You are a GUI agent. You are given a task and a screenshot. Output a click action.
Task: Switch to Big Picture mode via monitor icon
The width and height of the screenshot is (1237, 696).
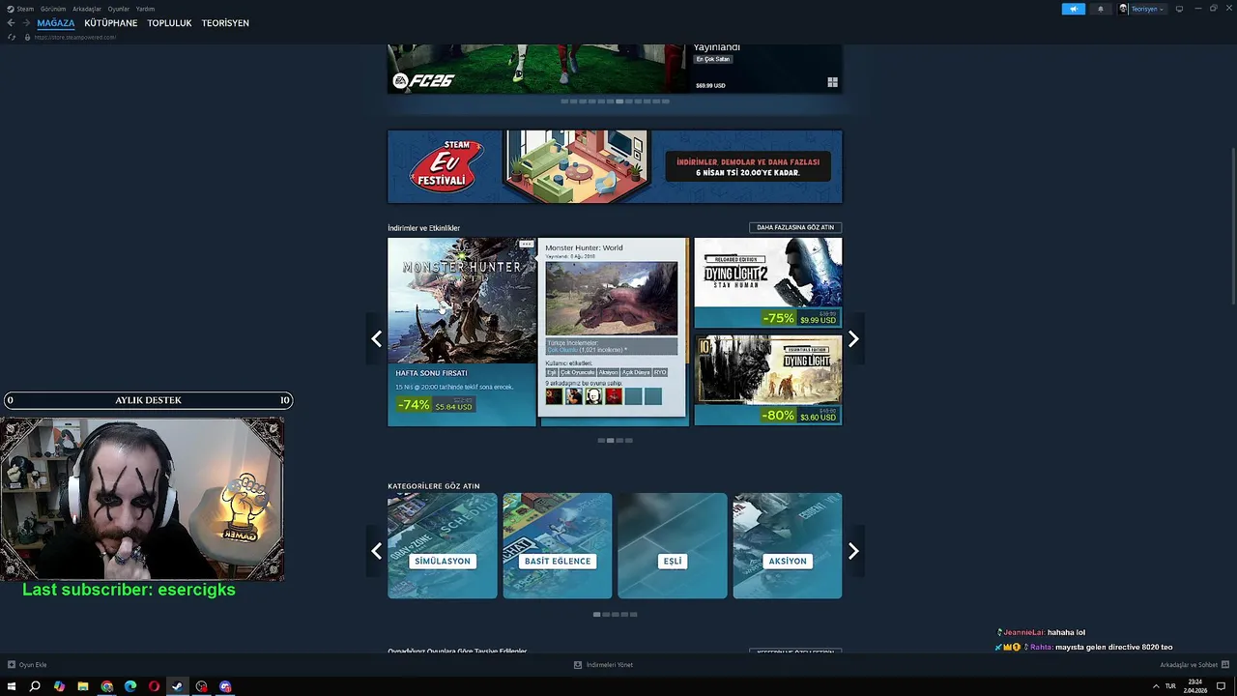1179,9
